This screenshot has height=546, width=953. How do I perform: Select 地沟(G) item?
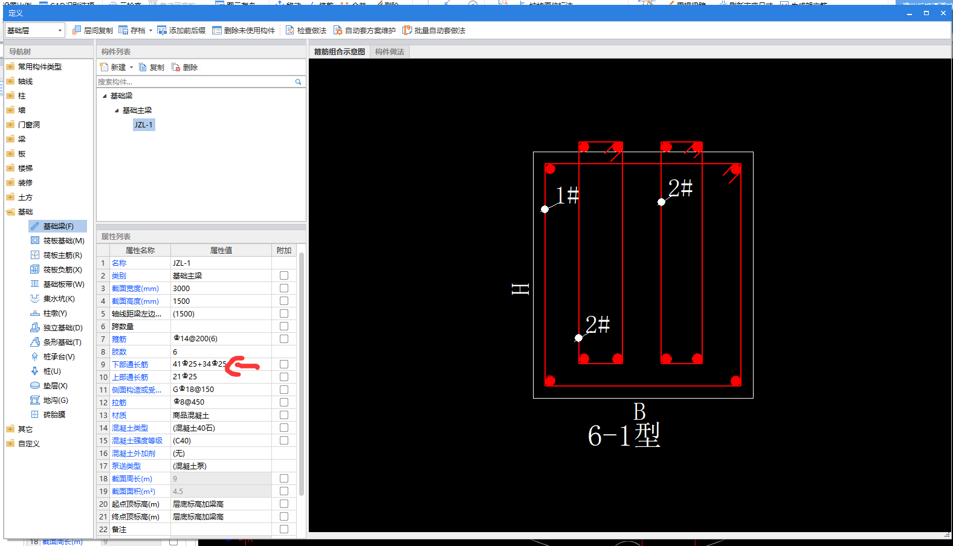coord(56,400)
